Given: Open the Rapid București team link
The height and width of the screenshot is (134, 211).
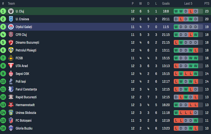Looking at the screenshot, I should click(26, 97).
